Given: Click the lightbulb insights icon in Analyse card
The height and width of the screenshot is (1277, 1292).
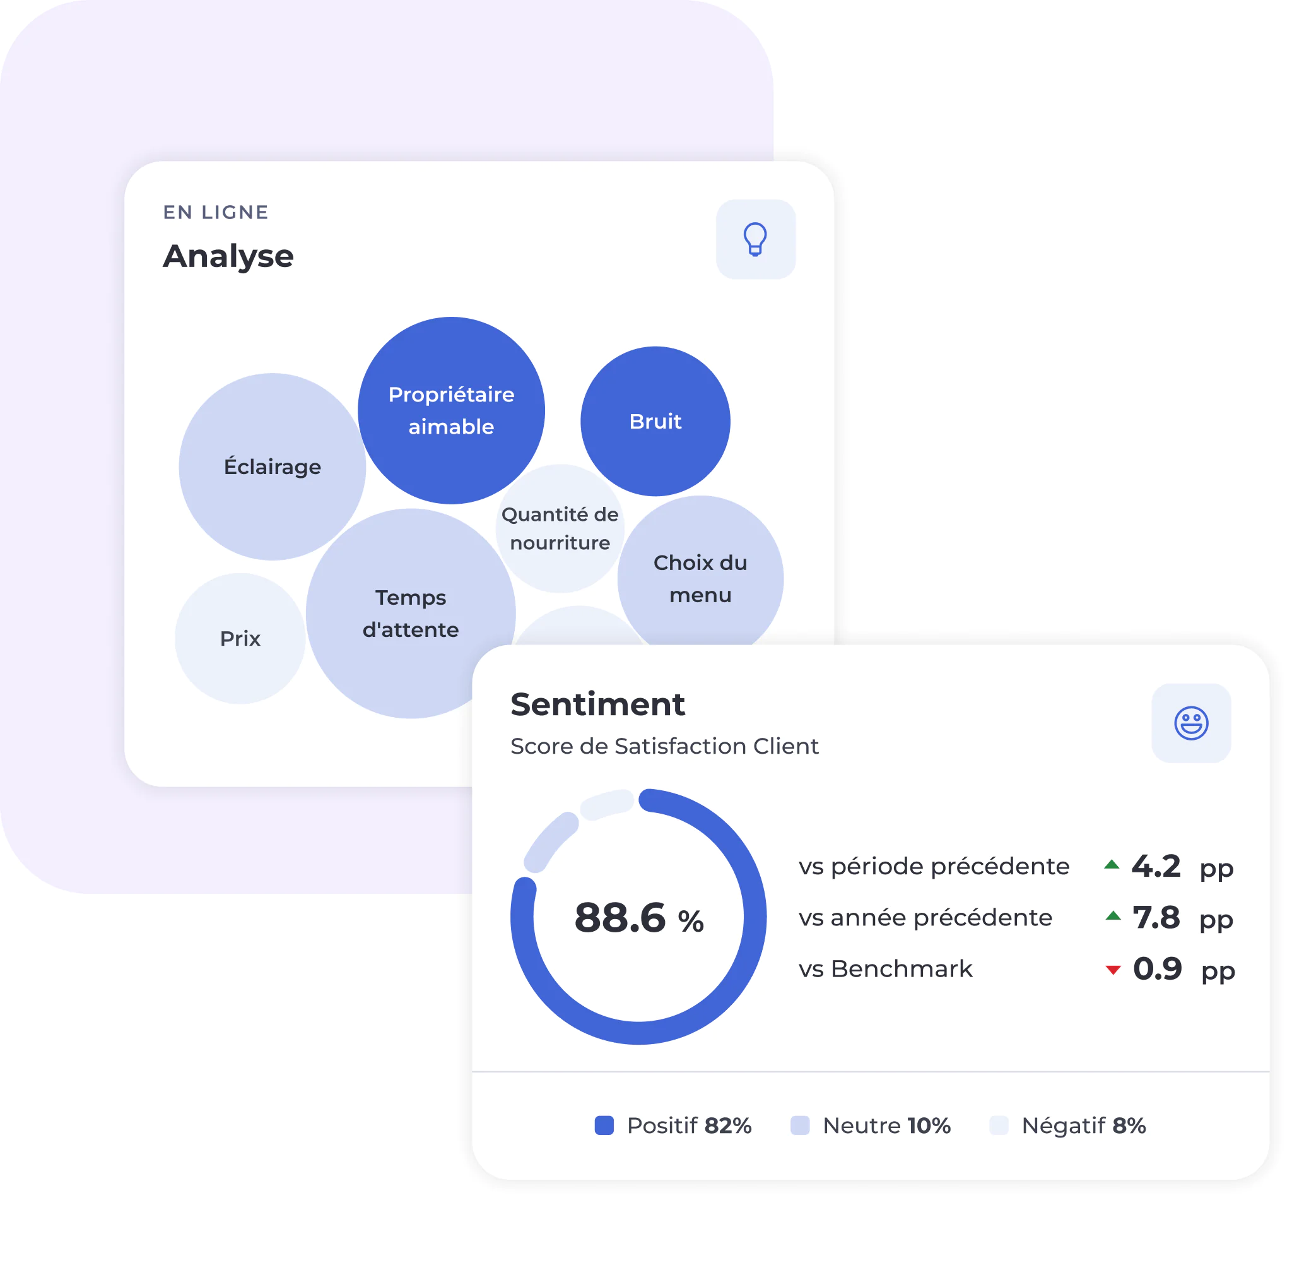Looking at the screenshot, I should (756, 239).
